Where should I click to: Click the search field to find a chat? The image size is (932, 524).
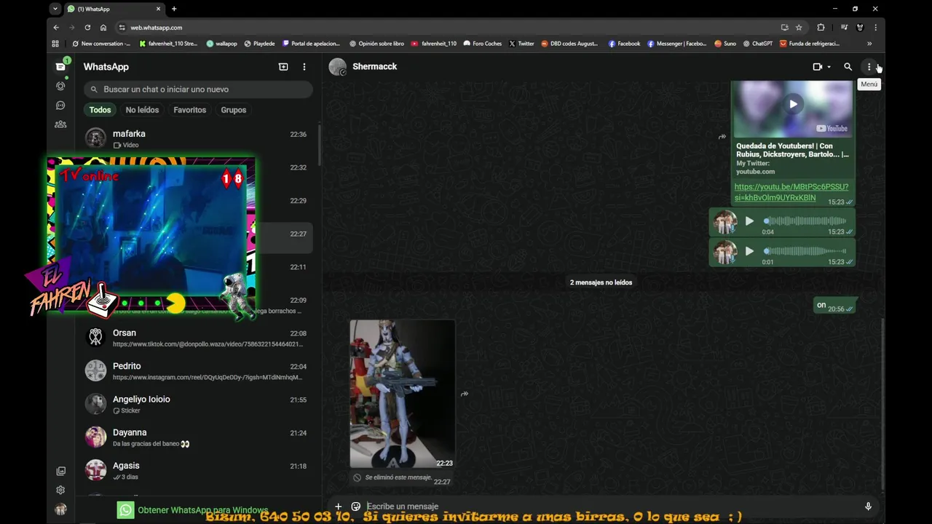(198, 89)
